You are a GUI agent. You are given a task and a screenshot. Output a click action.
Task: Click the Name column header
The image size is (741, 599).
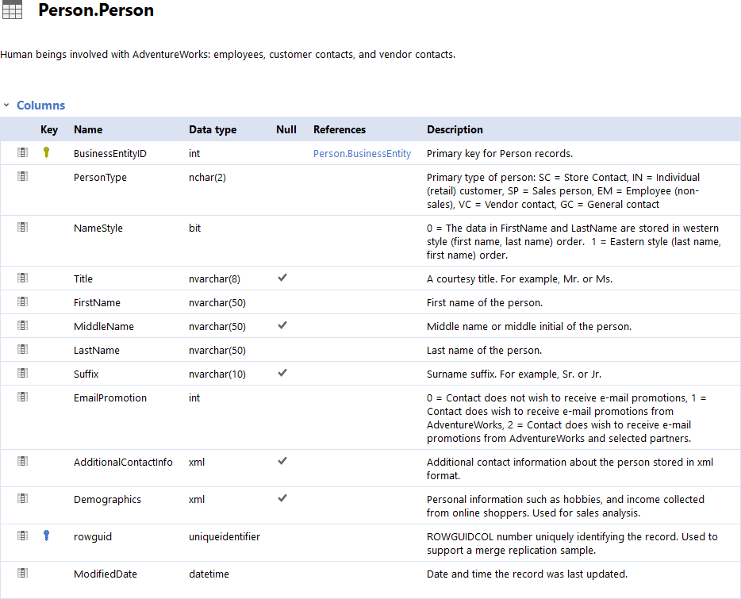point(87,129)
